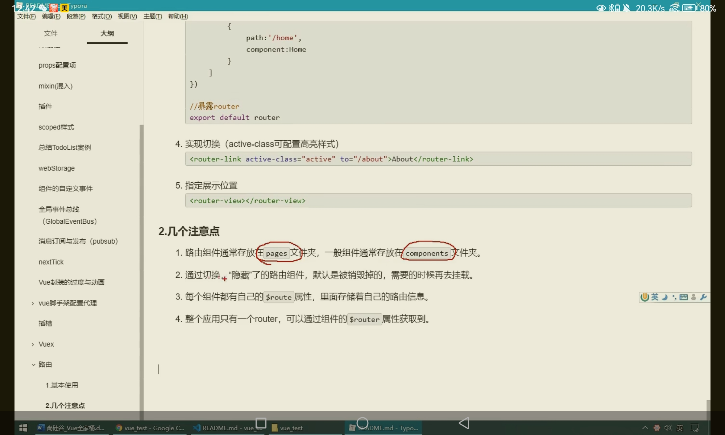The image size is (725, 435).
Task: Toggle IME punctuation mode icon
Action: click(x=674, y=297)
